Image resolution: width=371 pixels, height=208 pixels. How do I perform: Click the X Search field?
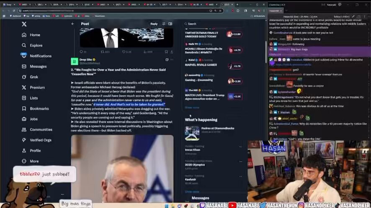click(x=213, y=24)
